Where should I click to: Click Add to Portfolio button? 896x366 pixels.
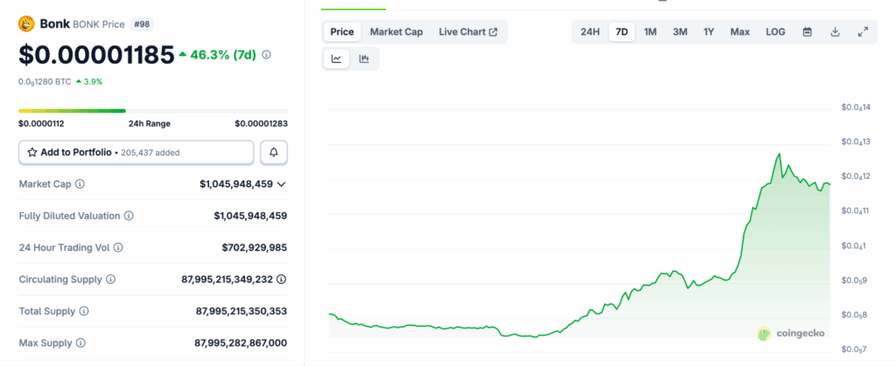click(136, 152)
